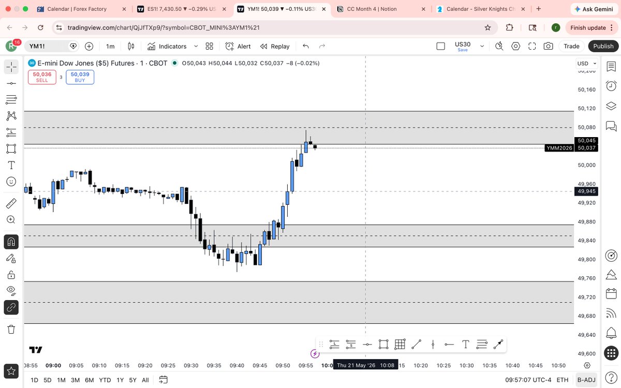Enter fullscreen mode
Viewport: 621px width, 388px height.
click(532, 46)
